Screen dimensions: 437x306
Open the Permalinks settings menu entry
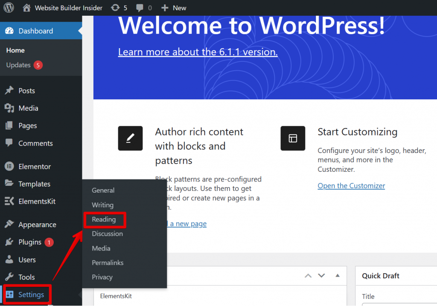point(108,263)
